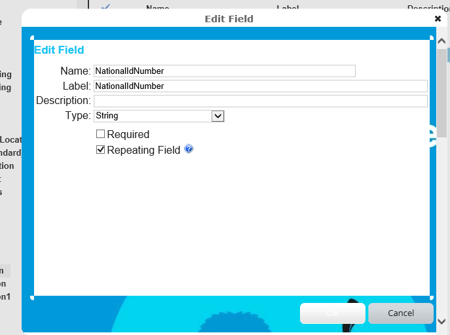Click the scrollbar up arrow
The height and width of the screenshot is (335, 450).
[441, 41]
